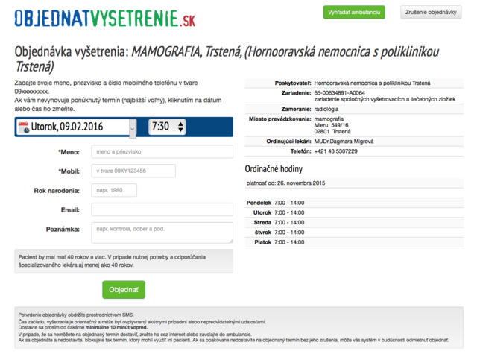Click the Objednávka vyšetrenia page heading

pos(227,59)
